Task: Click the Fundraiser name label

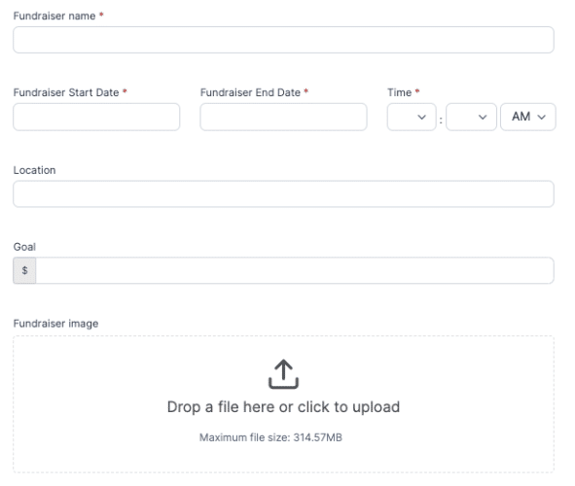Action: 54,16
